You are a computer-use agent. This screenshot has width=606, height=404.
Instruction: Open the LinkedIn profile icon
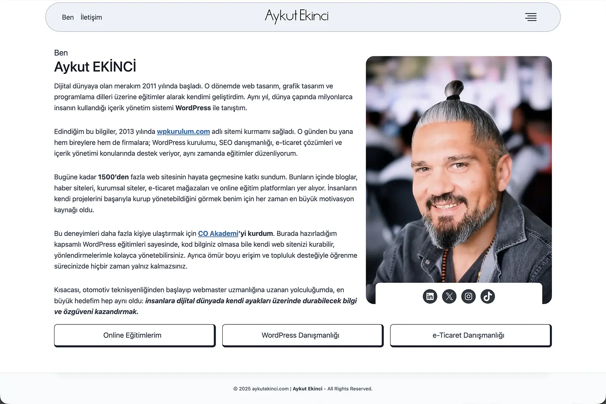(x=430, y=296)
